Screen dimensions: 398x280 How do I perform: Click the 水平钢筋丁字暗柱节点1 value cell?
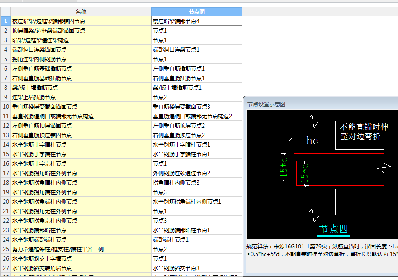(197, 144)
